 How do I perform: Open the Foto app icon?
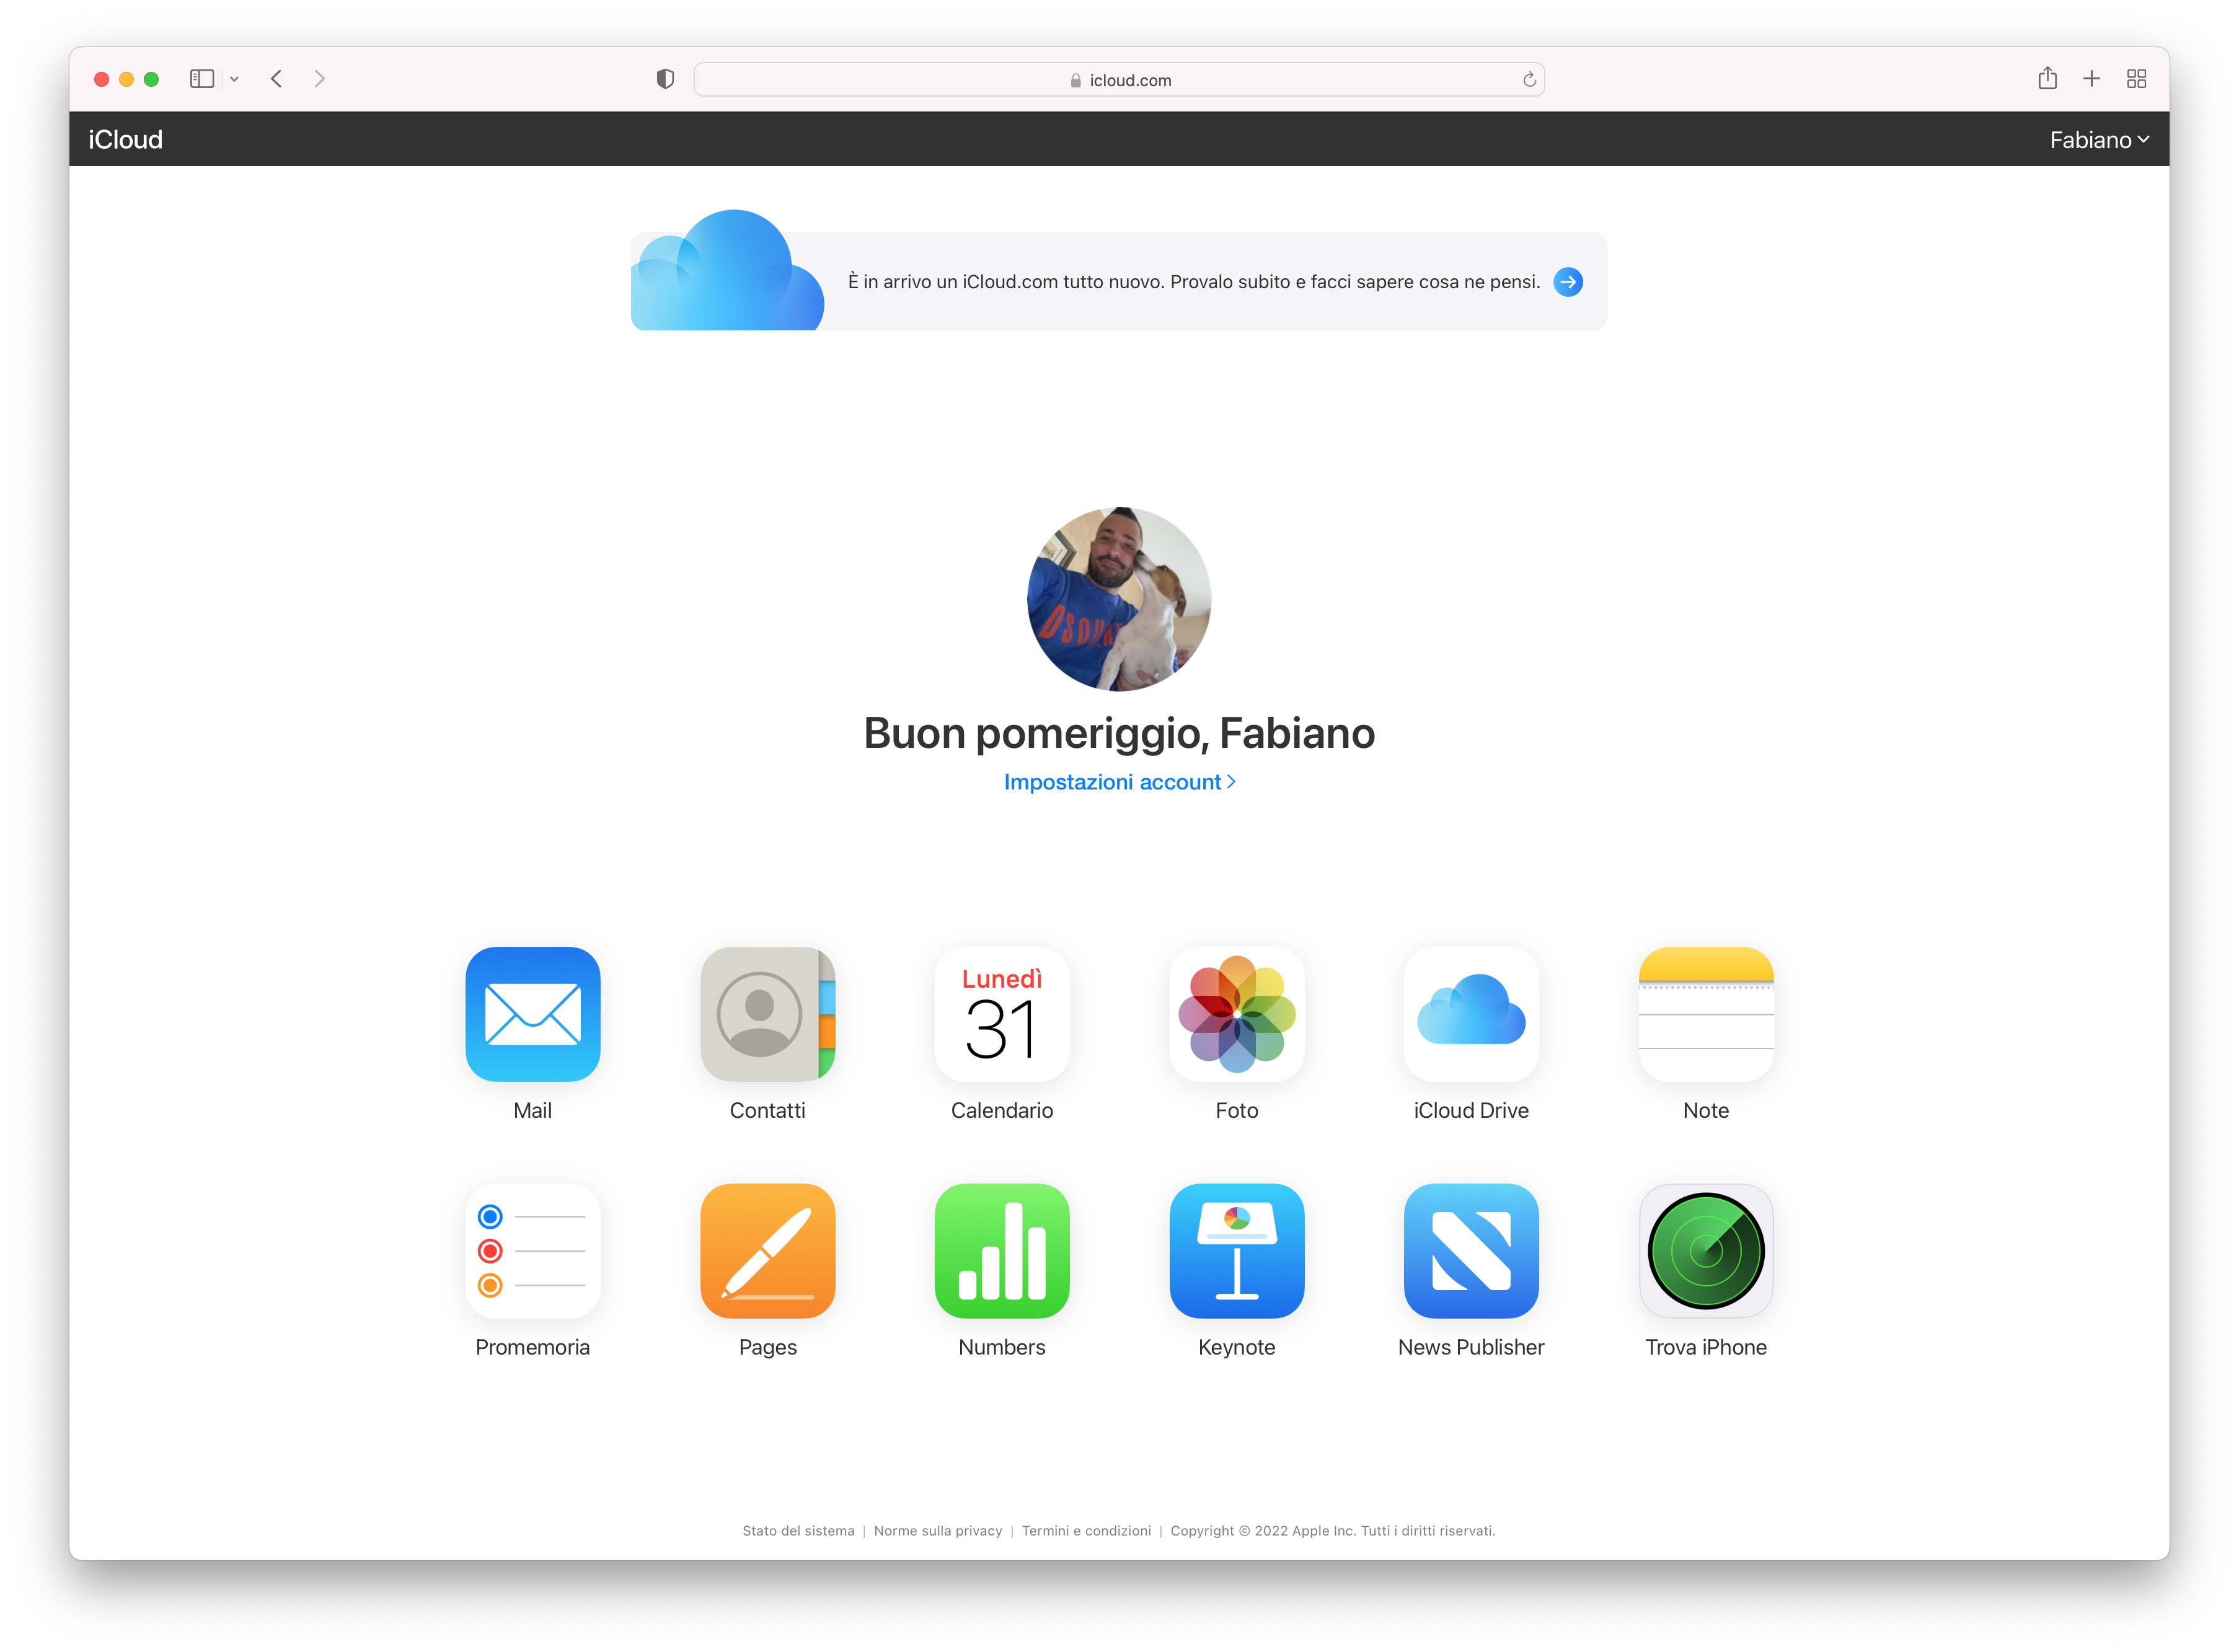1237,1013
